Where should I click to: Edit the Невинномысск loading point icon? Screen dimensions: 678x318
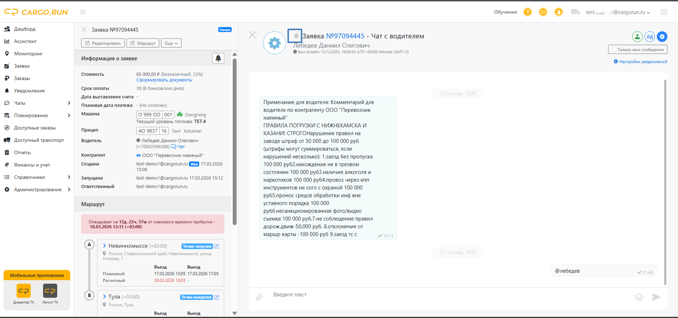click(216, 246)
